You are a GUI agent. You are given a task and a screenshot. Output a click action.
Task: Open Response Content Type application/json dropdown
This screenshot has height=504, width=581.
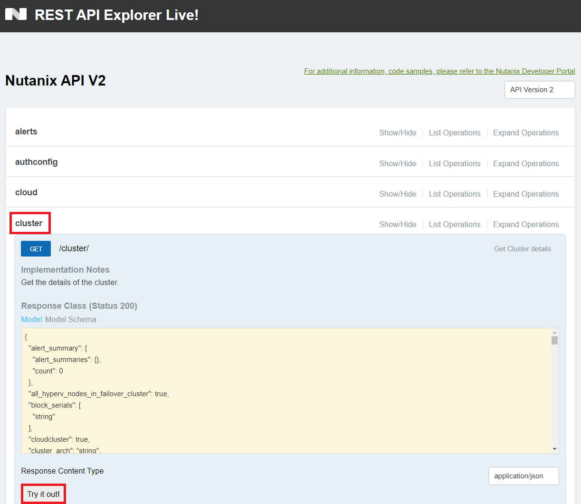point(523,476)
